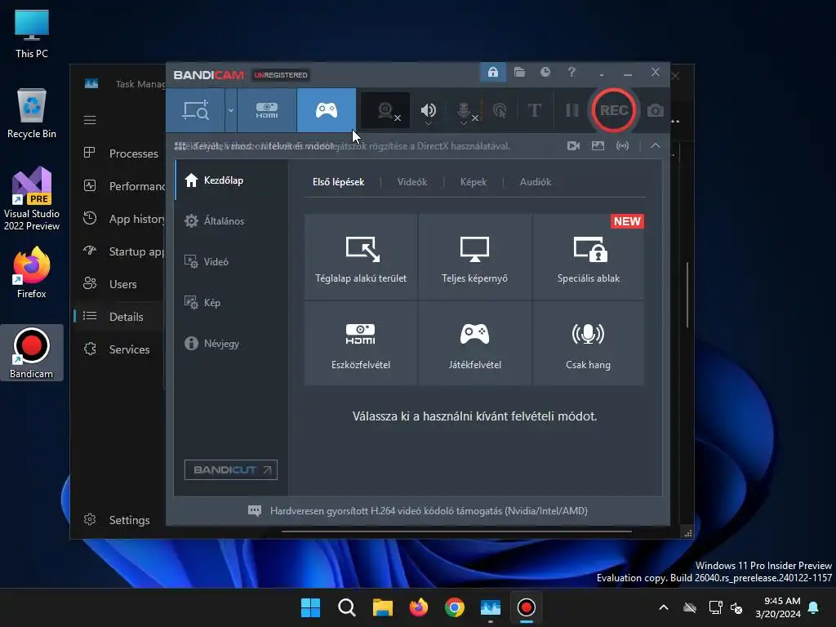836x627 pixels.
Task: Choose the Eszközfelvétel tile
Action: click(361, 344)
